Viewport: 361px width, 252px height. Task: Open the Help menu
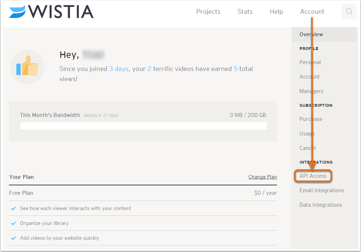(276, 12)
